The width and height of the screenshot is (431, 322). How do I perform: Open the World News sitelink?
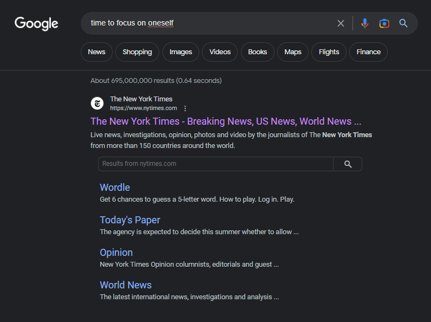126,285
